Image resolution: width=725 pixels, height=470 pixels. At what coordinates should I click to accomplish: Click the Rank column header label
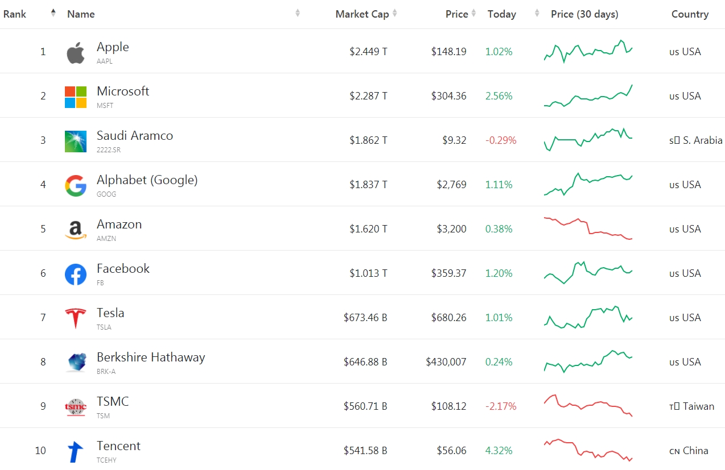pos(15,14)
